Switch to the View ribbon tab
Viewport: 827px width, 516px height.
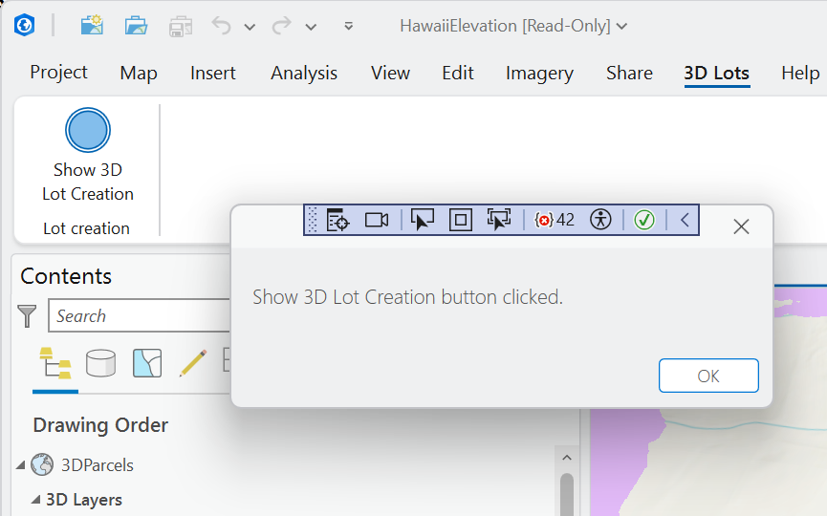click(x=390, y=73)
